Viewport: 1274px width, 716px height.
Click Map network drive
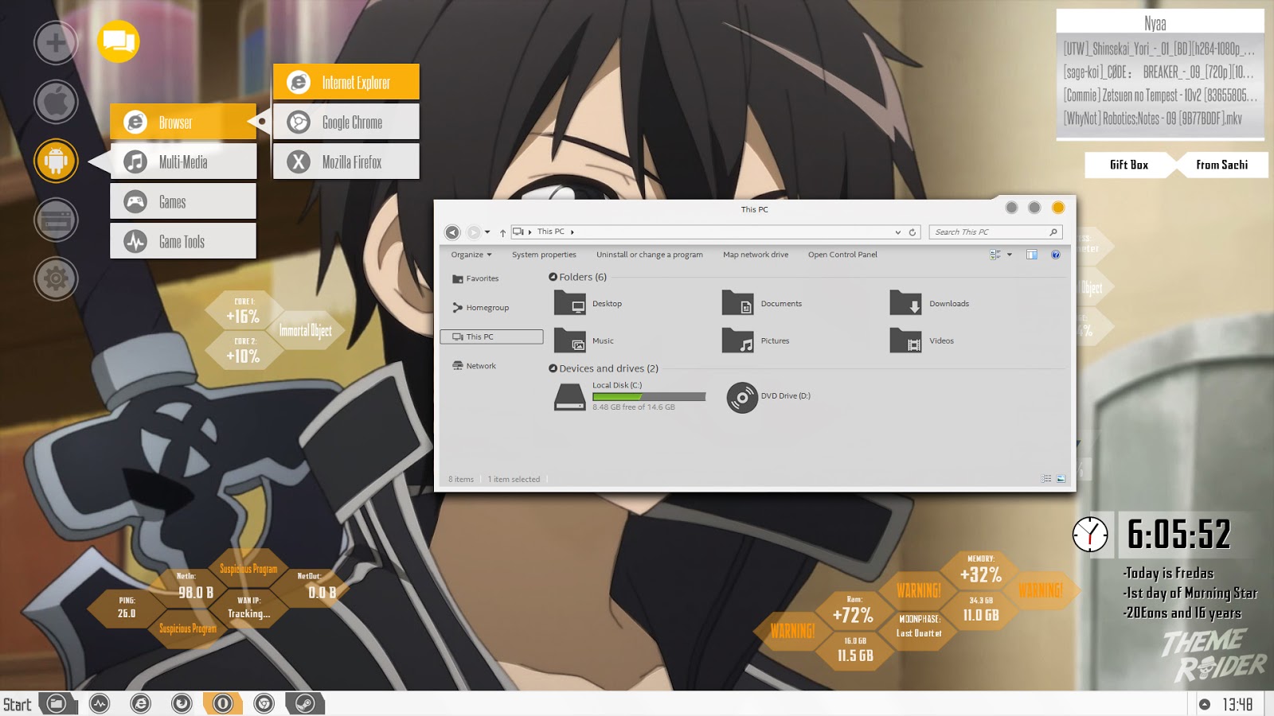(754, 255)
